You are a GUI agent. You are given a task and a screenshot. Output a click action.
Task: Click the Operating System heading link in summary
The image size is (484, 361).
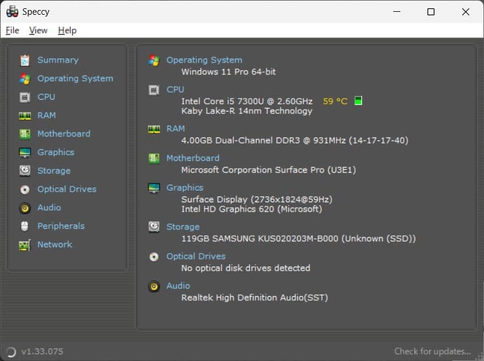click(x=205, y=60)
